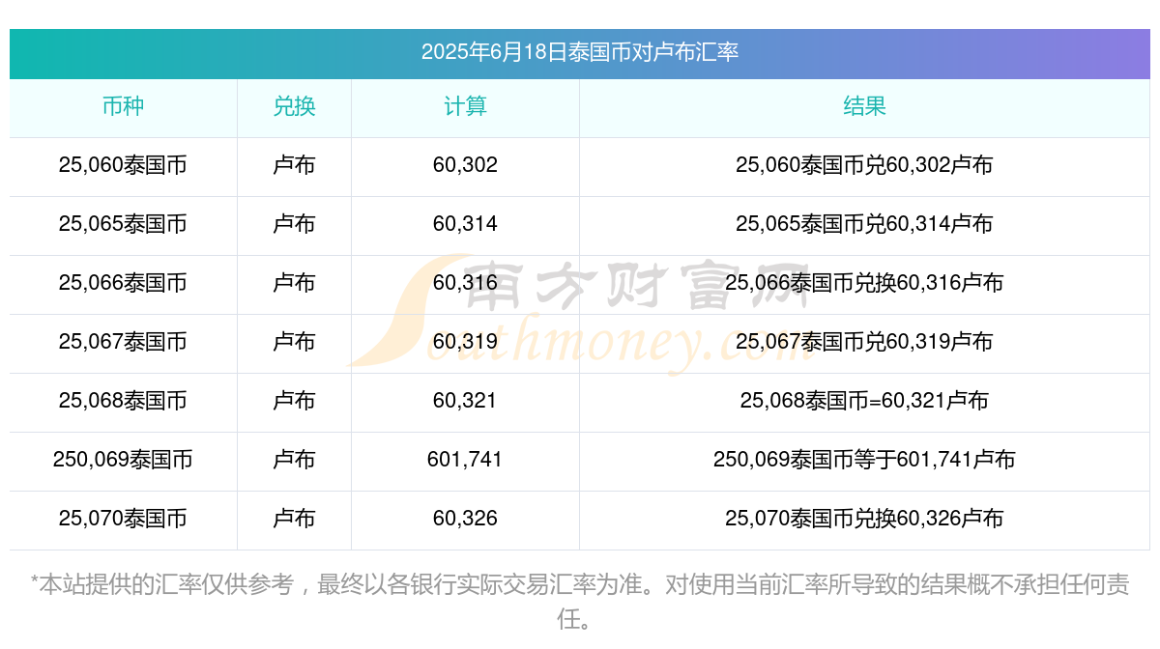Click the value 60,326 in 计算 column

465,519
